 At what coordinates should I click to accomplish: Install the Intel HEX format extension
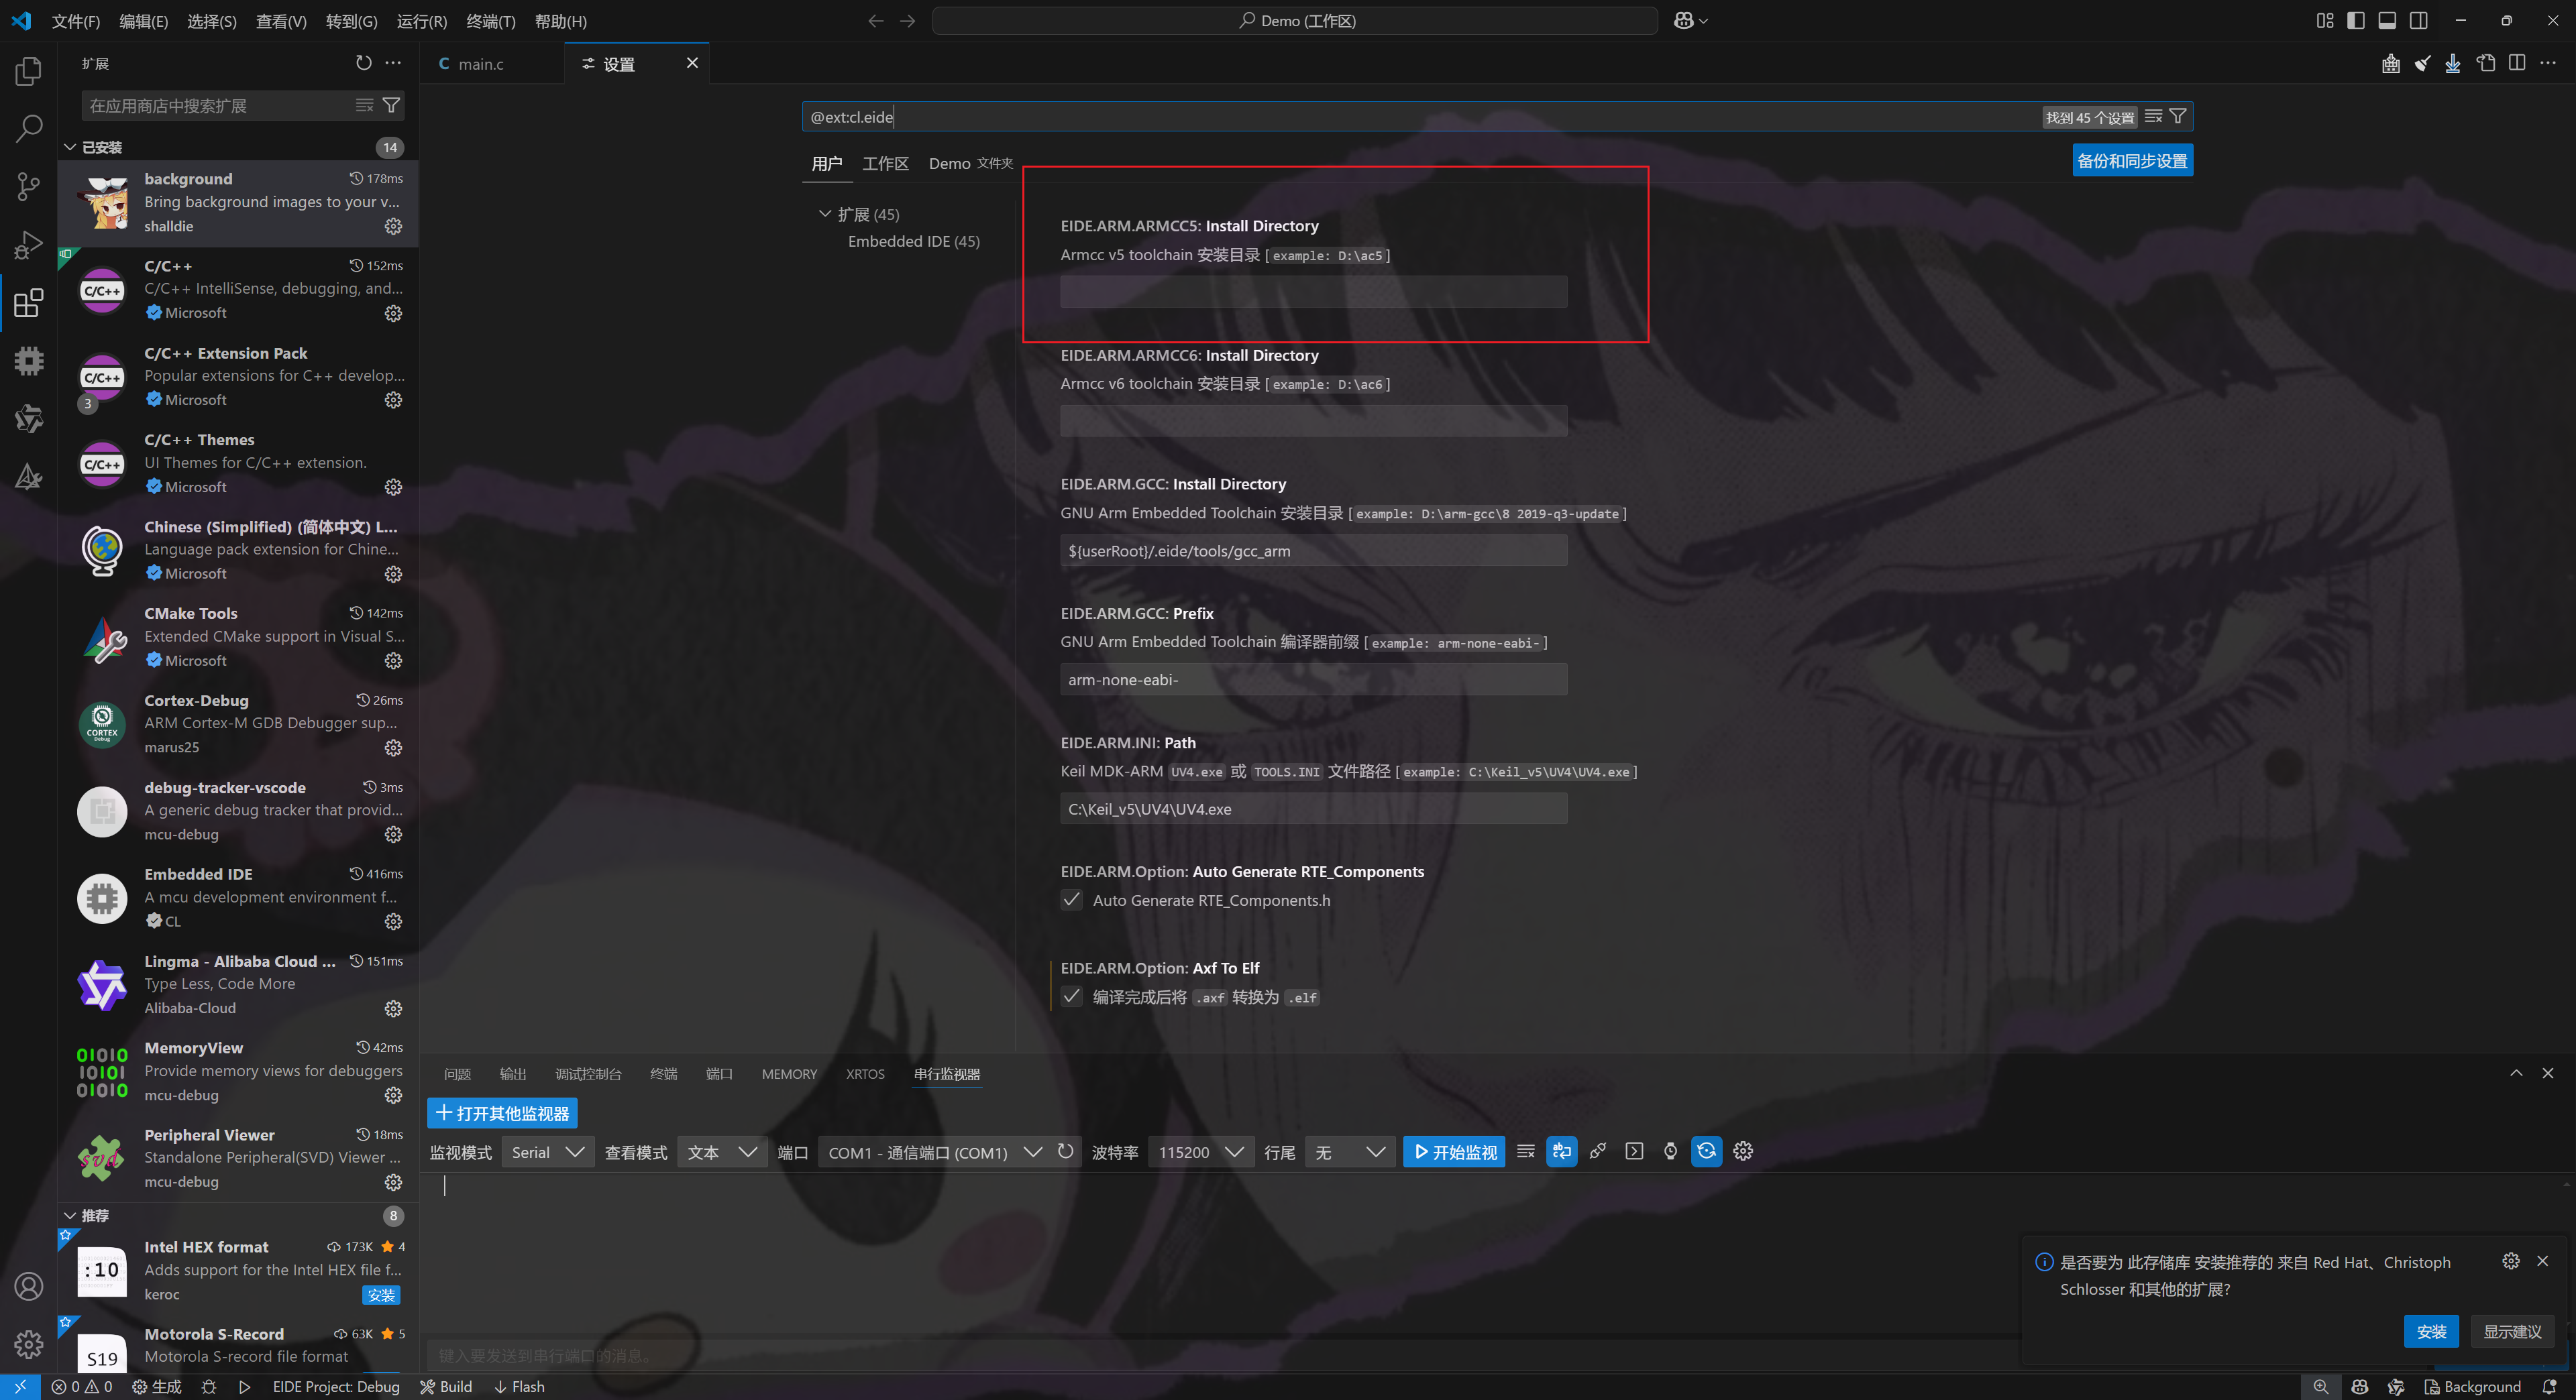point(381,1295)
